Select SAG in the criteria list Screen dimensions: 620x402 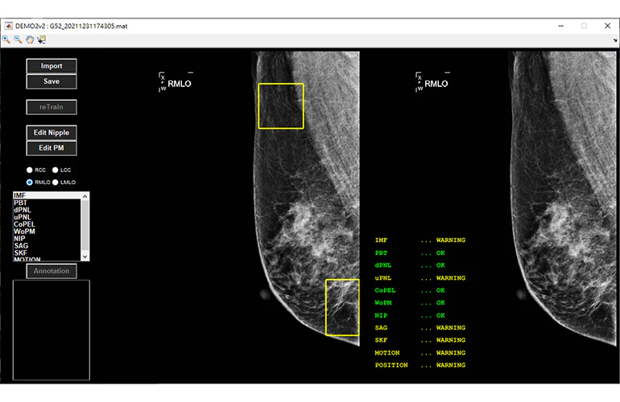pyautogui.click(x=47, y=245)
